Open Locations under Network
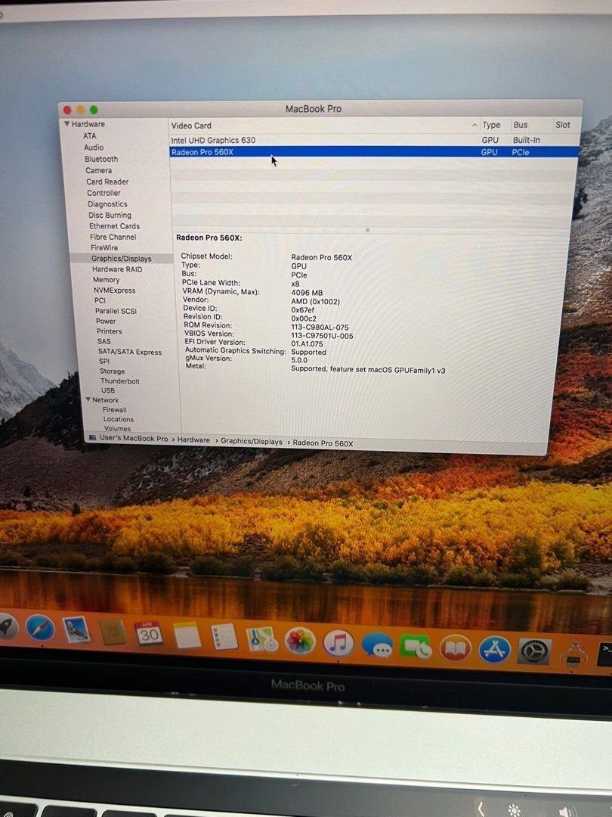 pyautogui.click(x=119, y=419)
